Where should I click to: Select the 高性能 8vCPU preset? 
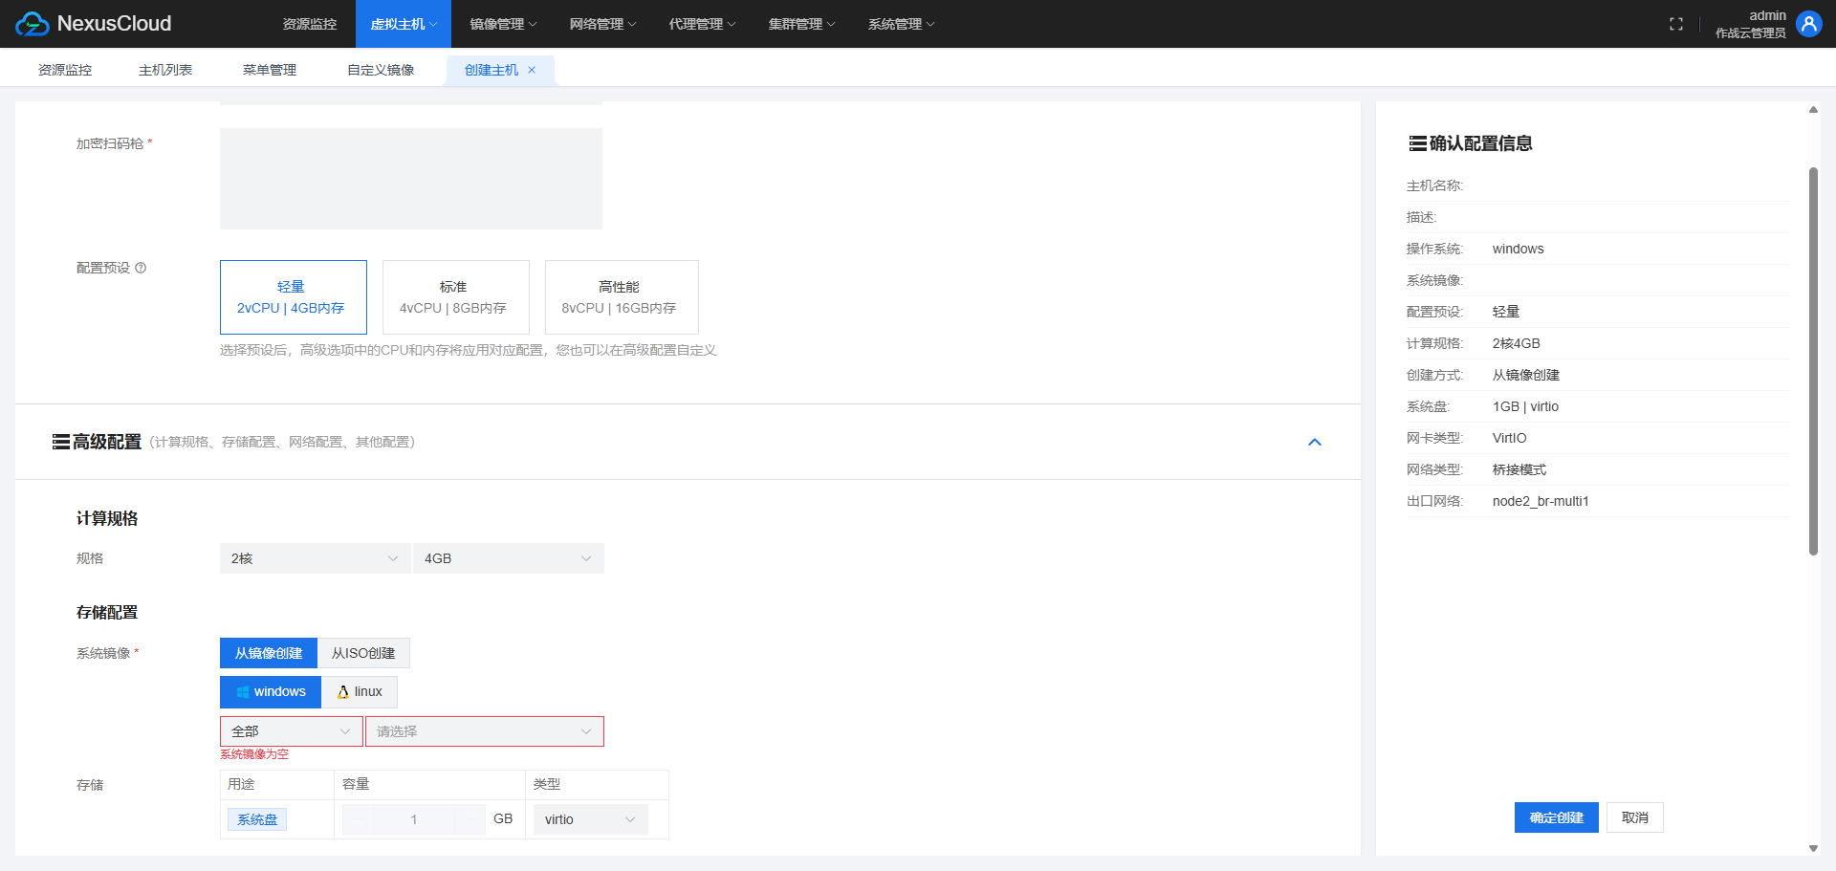pyautogui.click(x=621, y=297)
